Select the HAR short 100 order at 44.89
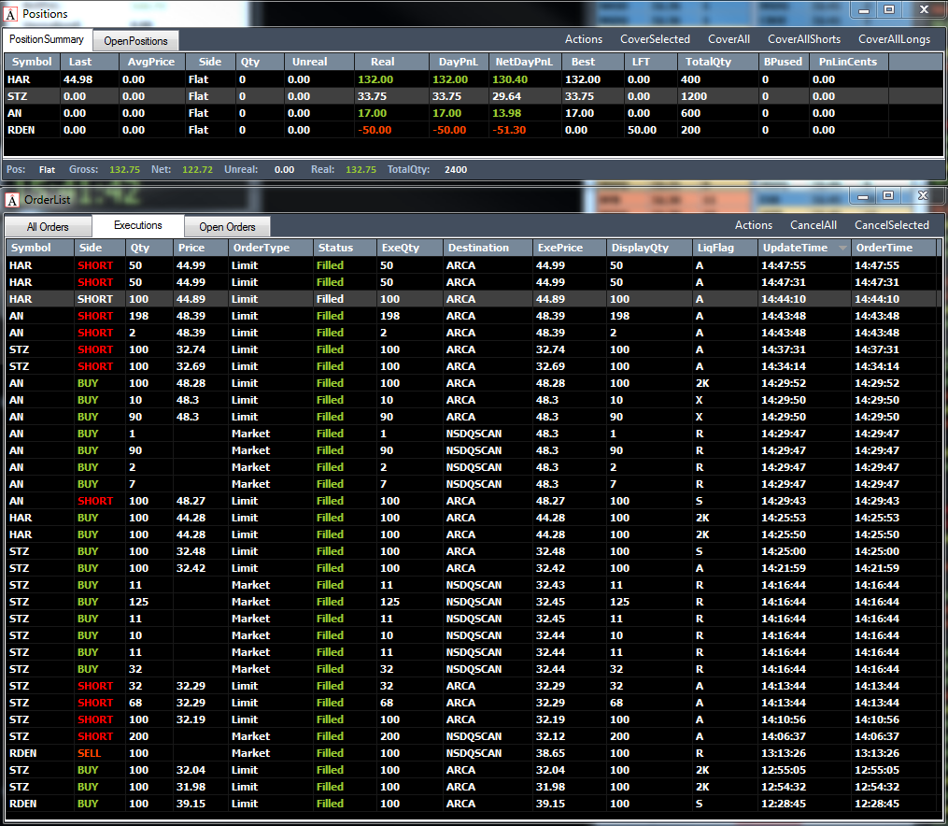 click(474, 299)
